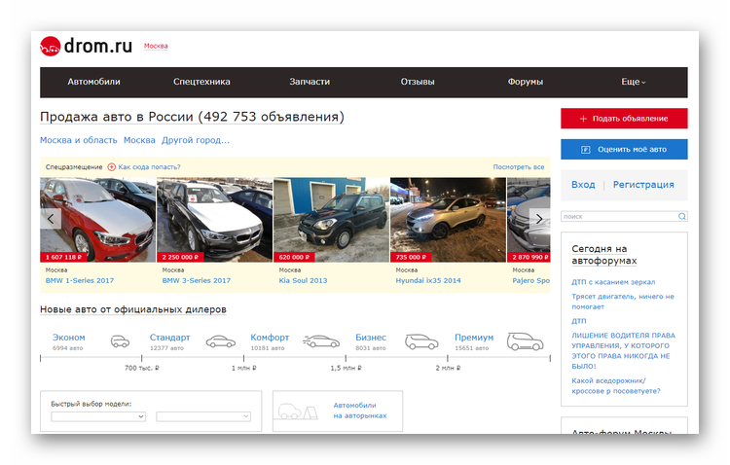Click the Подать объявление button
The height and width of the screenshot is (465, 730).
pos(624,119)
